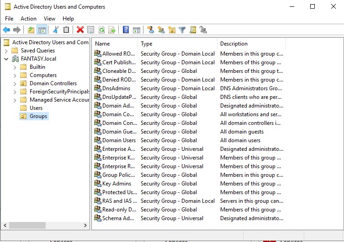Click the Domain Users group icon

(98, 140)
